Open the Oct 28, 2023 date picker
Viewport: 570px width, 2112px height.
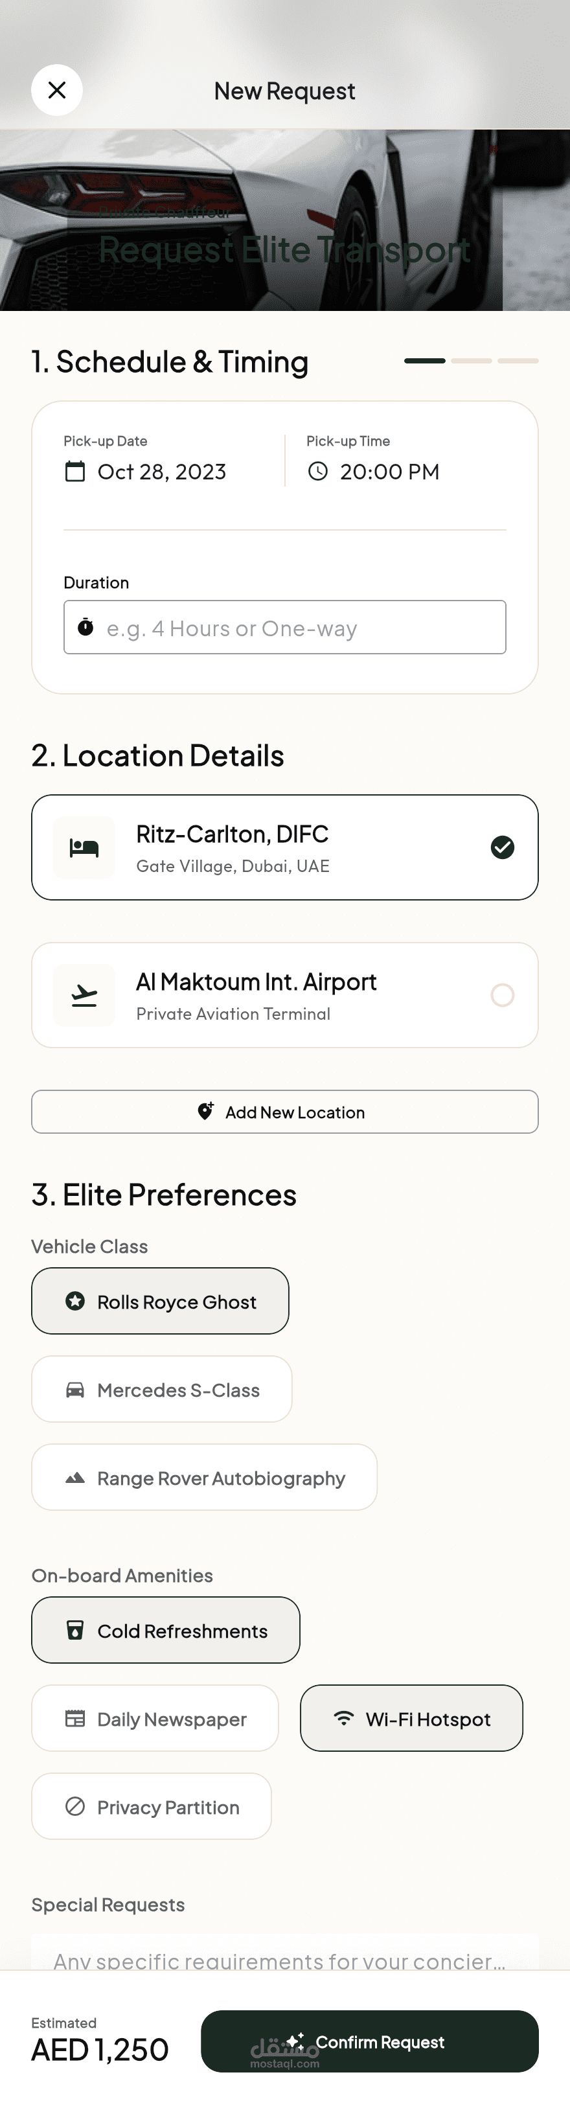pyautogui.click(x=161, y=472)
